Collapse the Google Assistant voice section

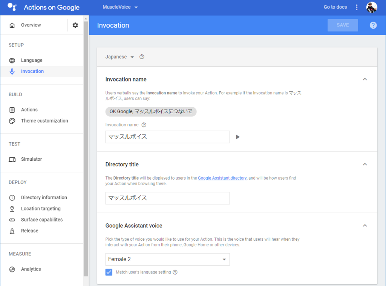point(365,226)
